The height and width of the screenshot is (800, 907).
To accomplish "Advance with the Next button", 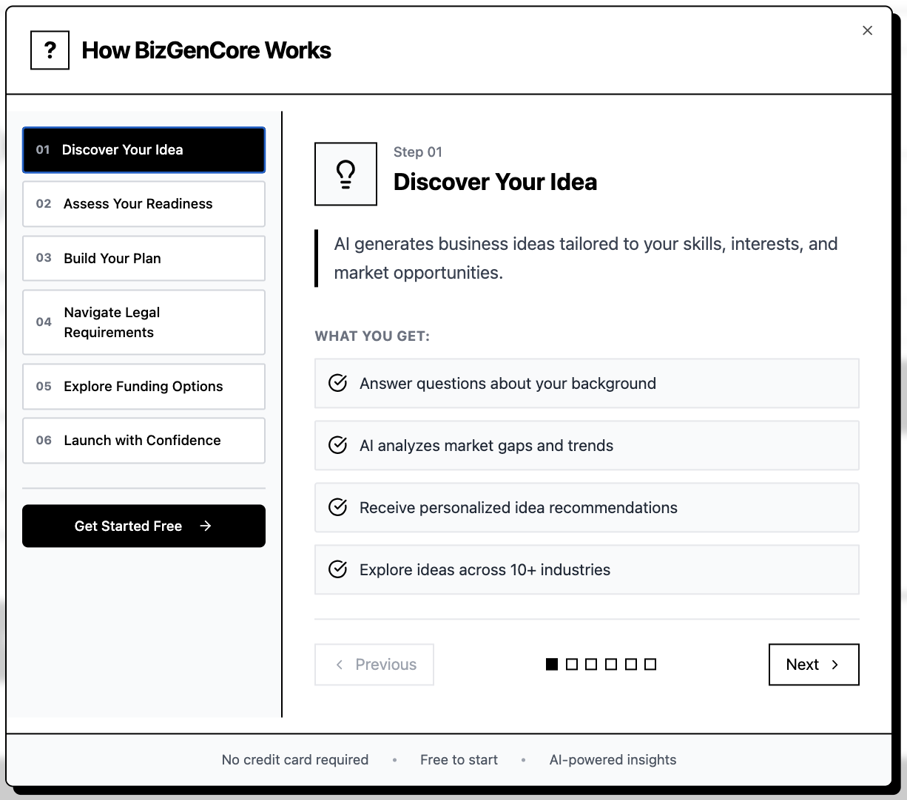I will 813,664.
